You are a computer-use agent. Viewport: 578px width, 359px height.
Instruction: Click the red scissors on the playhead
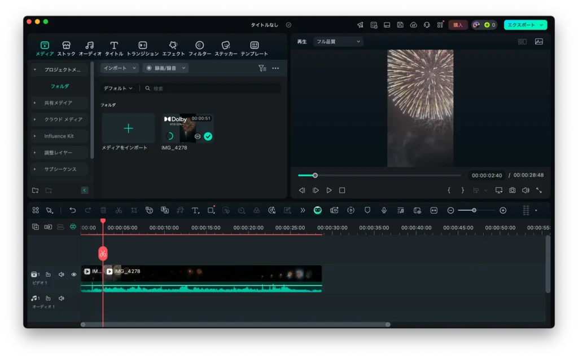[x=103, y=254]
